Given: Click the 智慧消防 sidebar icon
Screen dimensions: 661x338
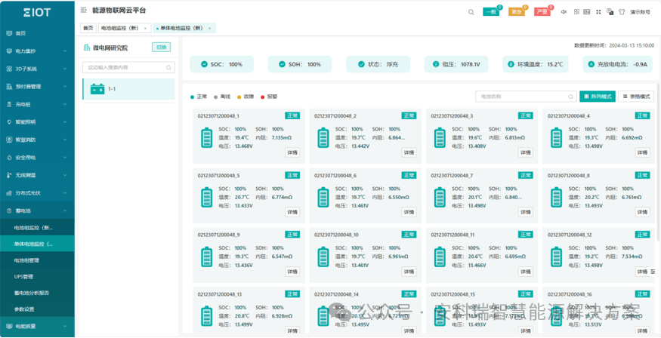Looking at the screenshot, I should click(9, 140).
